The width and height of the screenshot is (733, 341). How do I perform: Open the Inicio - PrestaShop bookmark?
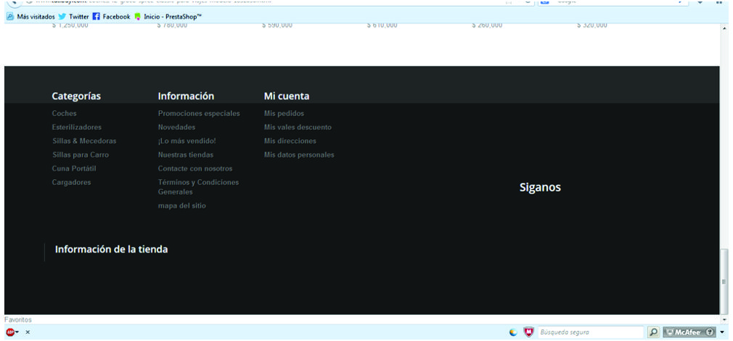pyautogui.click(x=168, y=17)
